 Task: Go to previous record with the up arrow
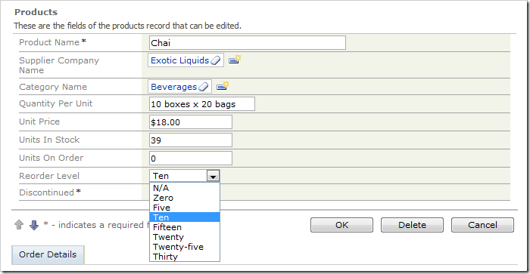click(x=19, y=225)
